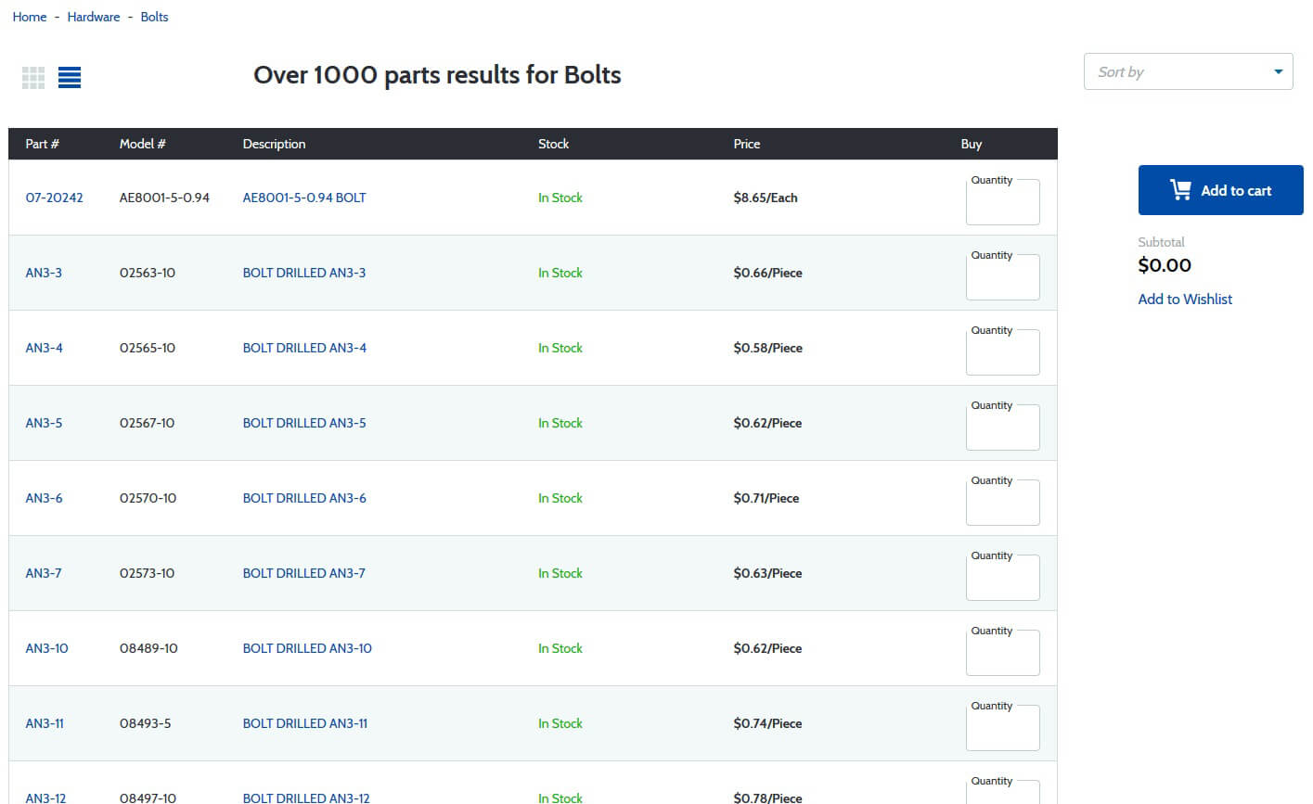Open part number 07-20242
The width and height of the screenshot is (1313, 804).
(54, 198)
